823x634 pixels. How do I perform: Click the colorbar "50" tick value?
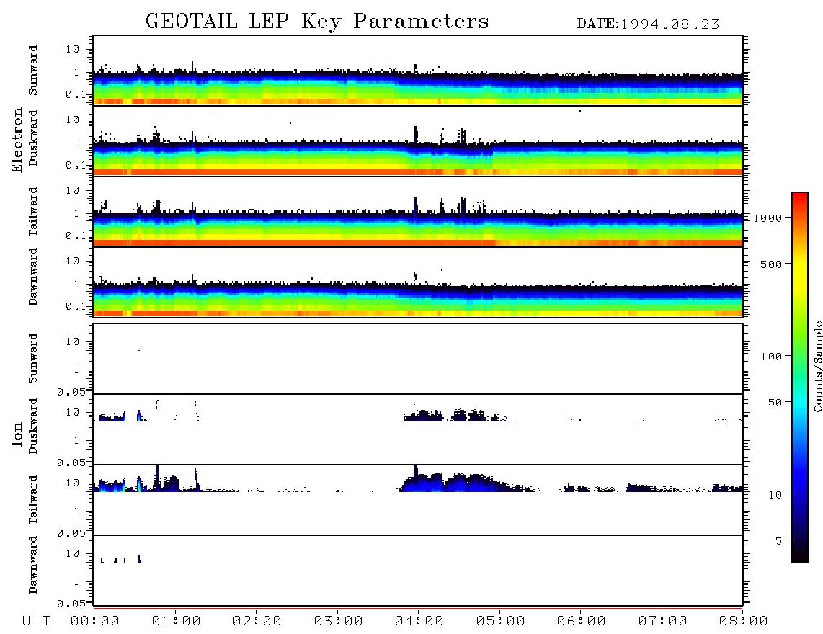click(775, 403)
